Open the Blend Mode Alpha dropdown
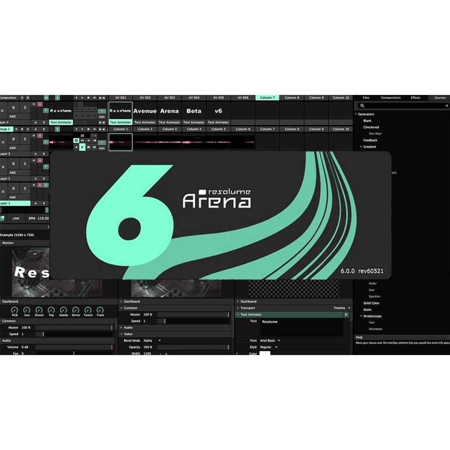Screen dimensions: 450x450 pyautogui.click(x=152, y=341)
